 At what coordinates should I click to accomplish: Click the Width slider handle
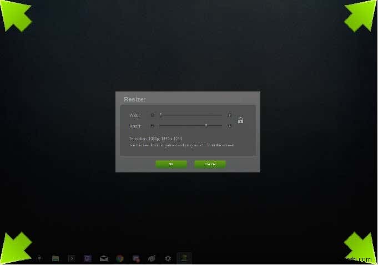161,115
